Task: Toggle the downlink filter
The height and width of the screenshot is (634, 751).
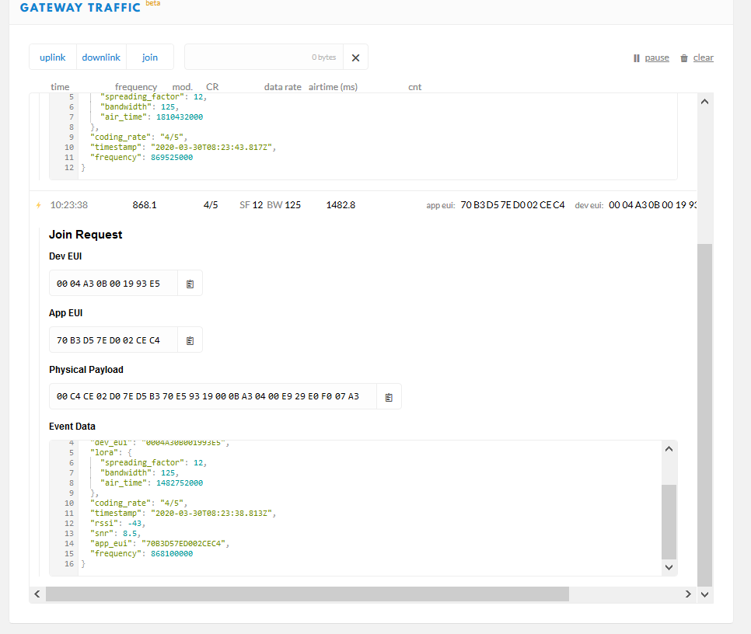Action: tap(101, 57)
